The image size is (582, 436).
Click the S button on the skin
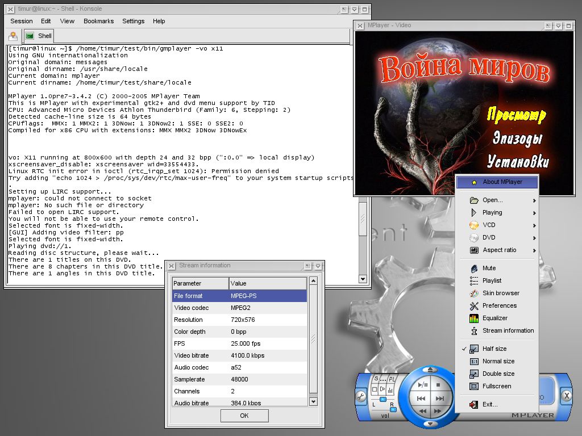click(x=376, y=379)
